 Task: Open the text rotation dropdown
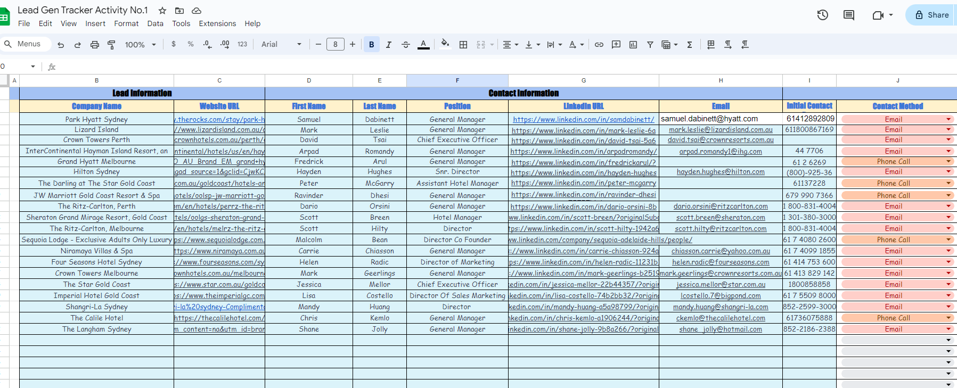pos(576,45)
